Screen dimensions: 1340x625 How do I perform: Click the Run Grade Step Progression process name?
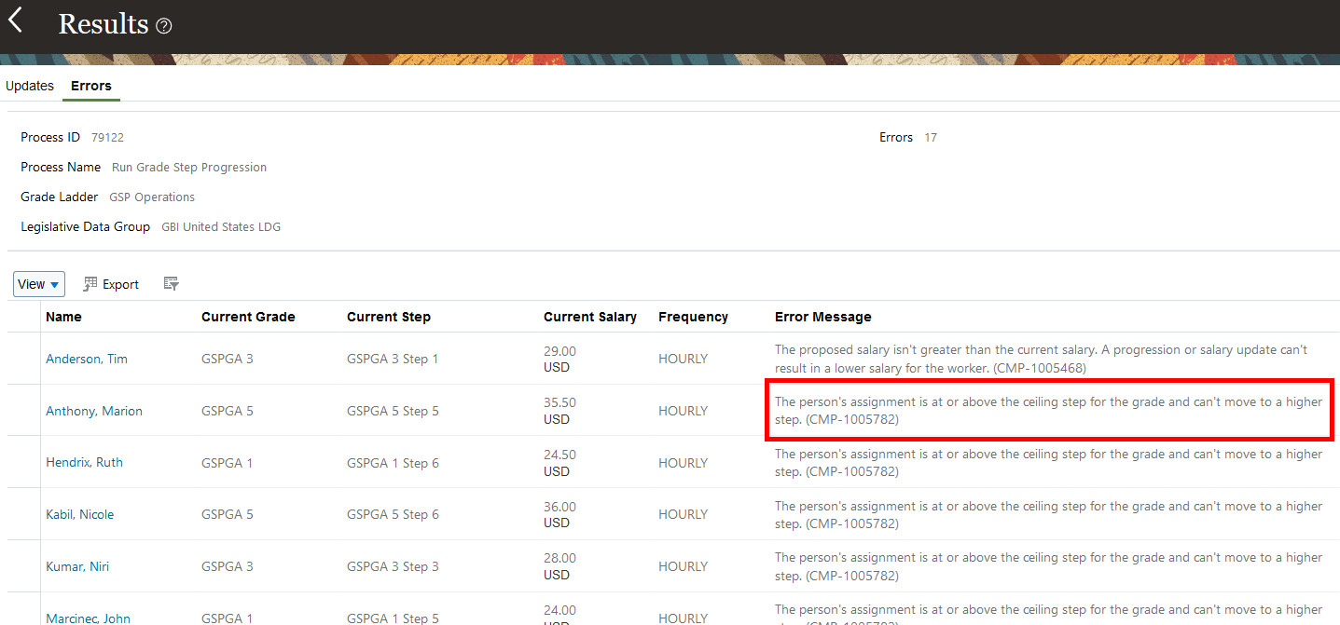189,168
